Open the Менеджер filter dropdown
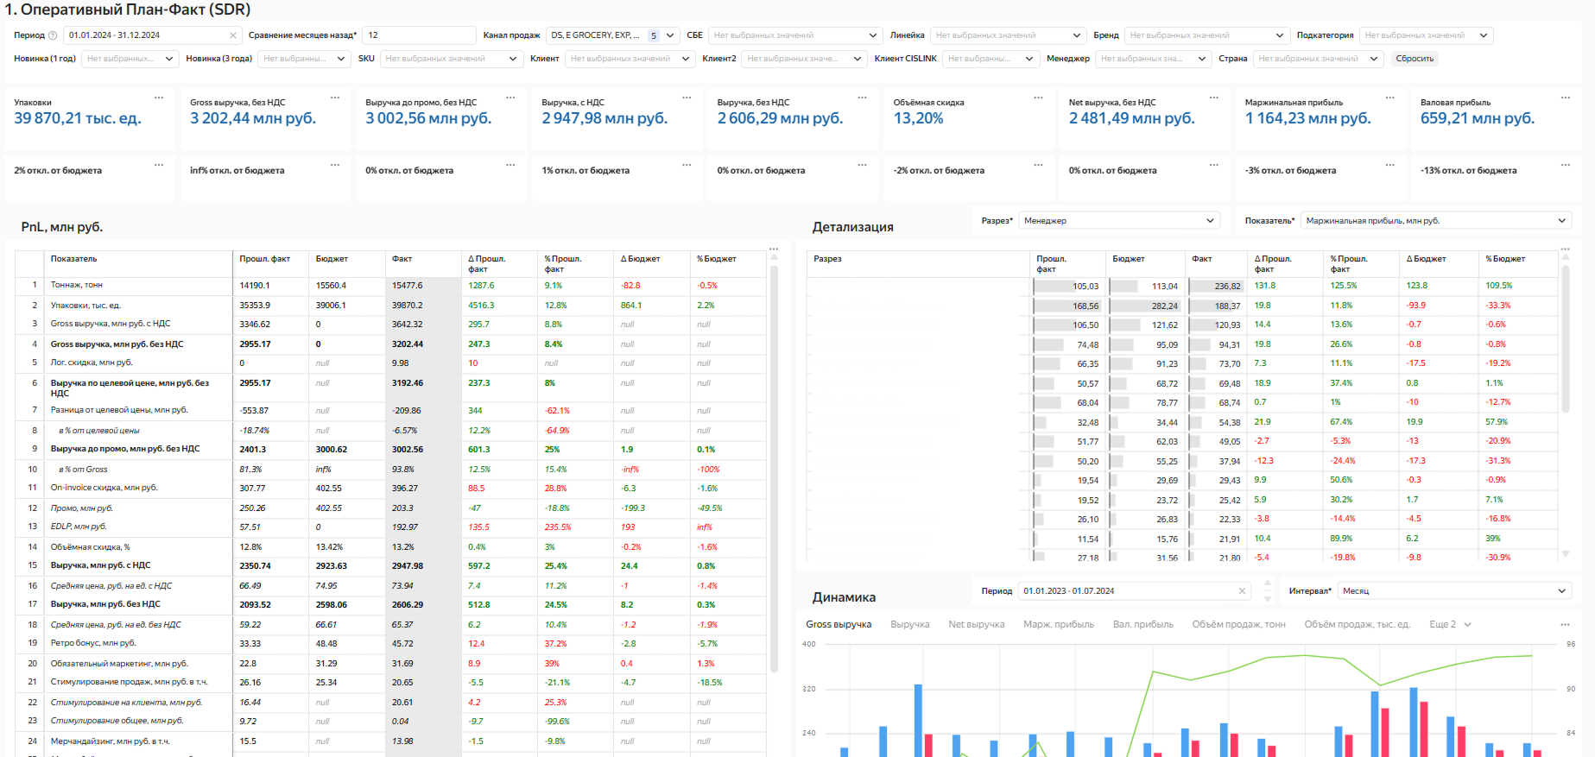Image resolution: width=1595 pixels, height=757 pixels. tap(1154, 59)
